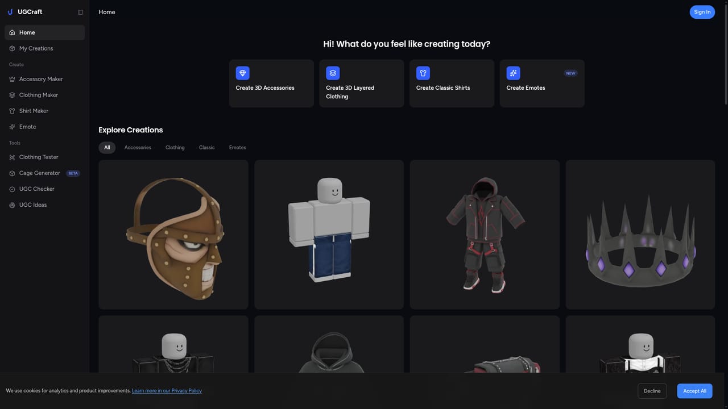Open Create 3D Layered Clothing card text
This screenshot has width=728, height=409.
tap(350, 92)
